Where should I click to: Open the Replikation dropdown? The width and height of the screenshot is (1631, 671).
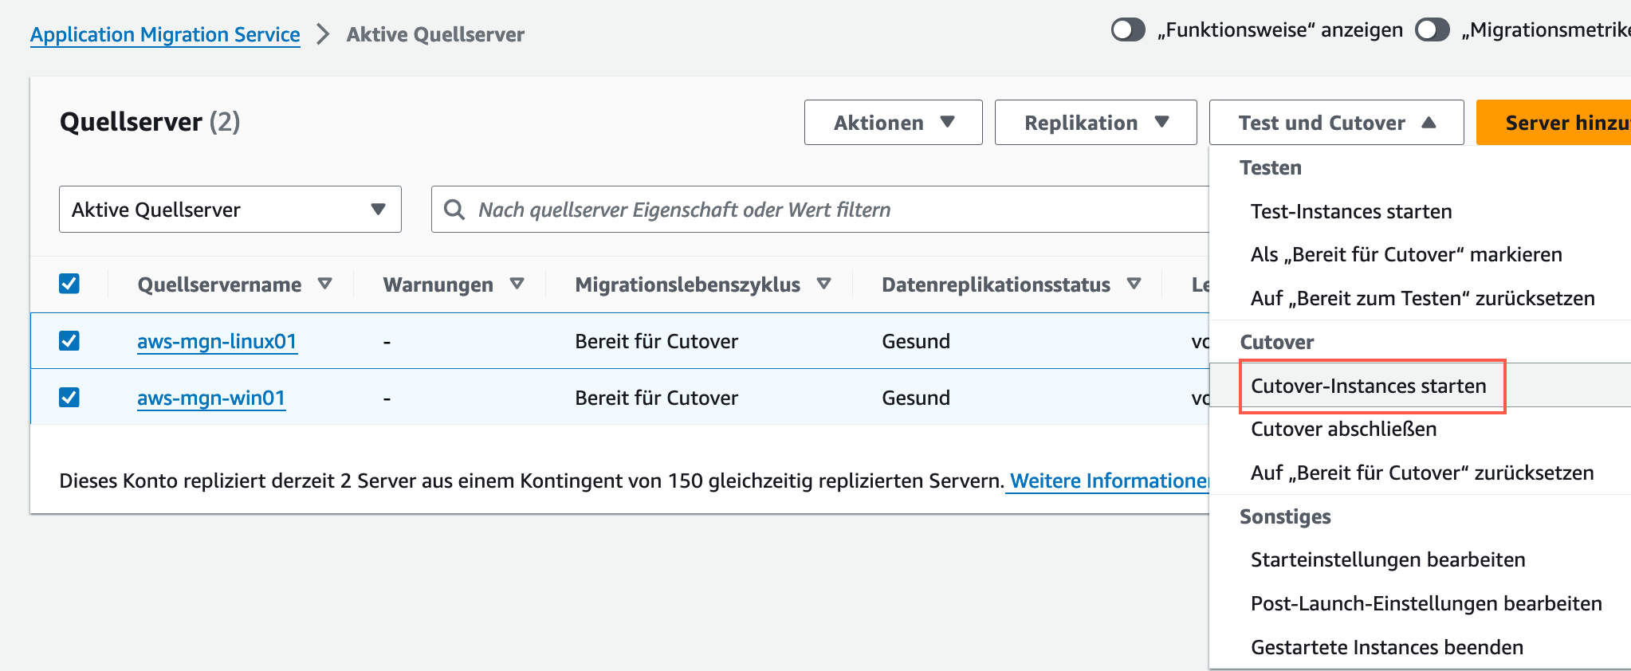click(x=1096, y=123)
